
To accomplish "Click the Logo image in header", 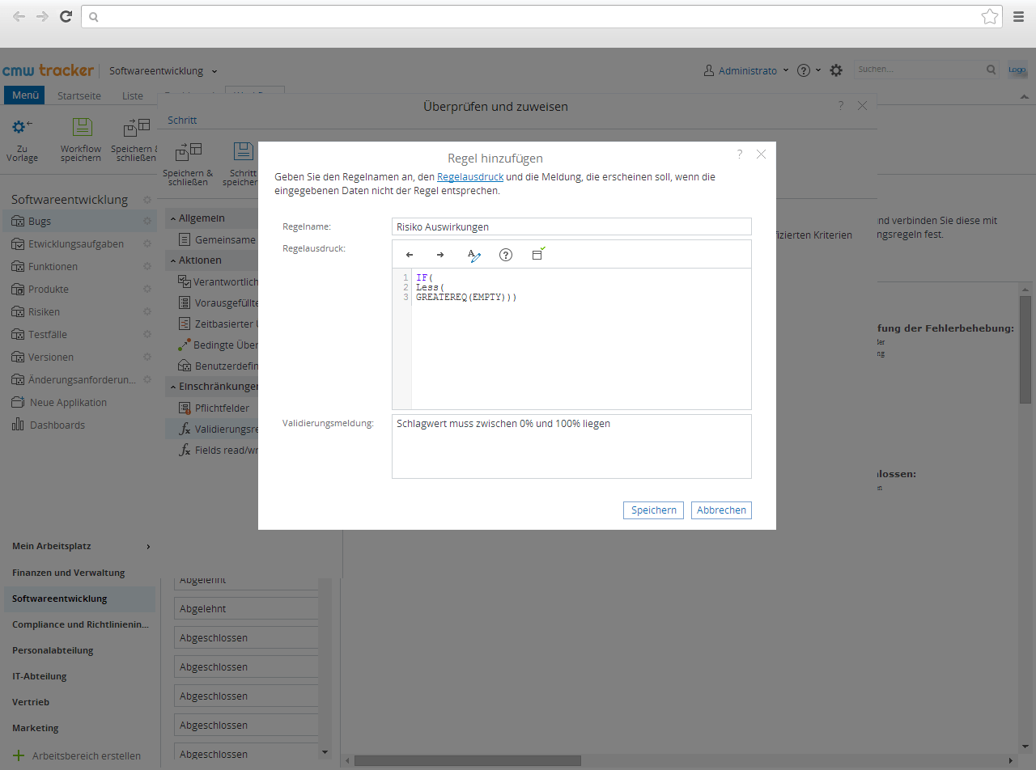I will (1017, 70).
